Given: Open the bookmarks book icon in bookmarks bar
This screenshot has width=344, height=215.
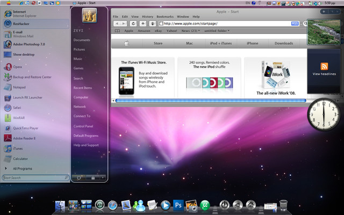Looking at the screenshot, I should 117,31.
